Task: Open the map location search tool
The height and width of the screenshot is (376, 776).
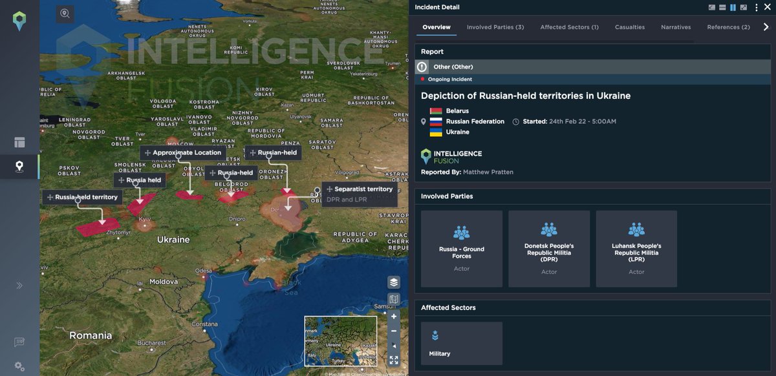Action: (65, 14)
